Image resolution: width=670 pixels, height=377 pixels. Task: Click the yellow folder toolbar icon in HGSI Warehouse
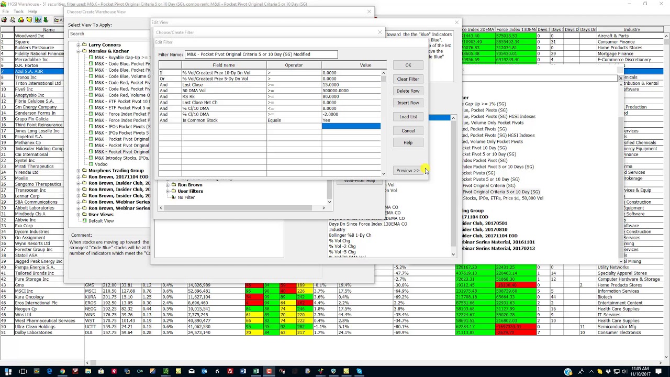29,20
